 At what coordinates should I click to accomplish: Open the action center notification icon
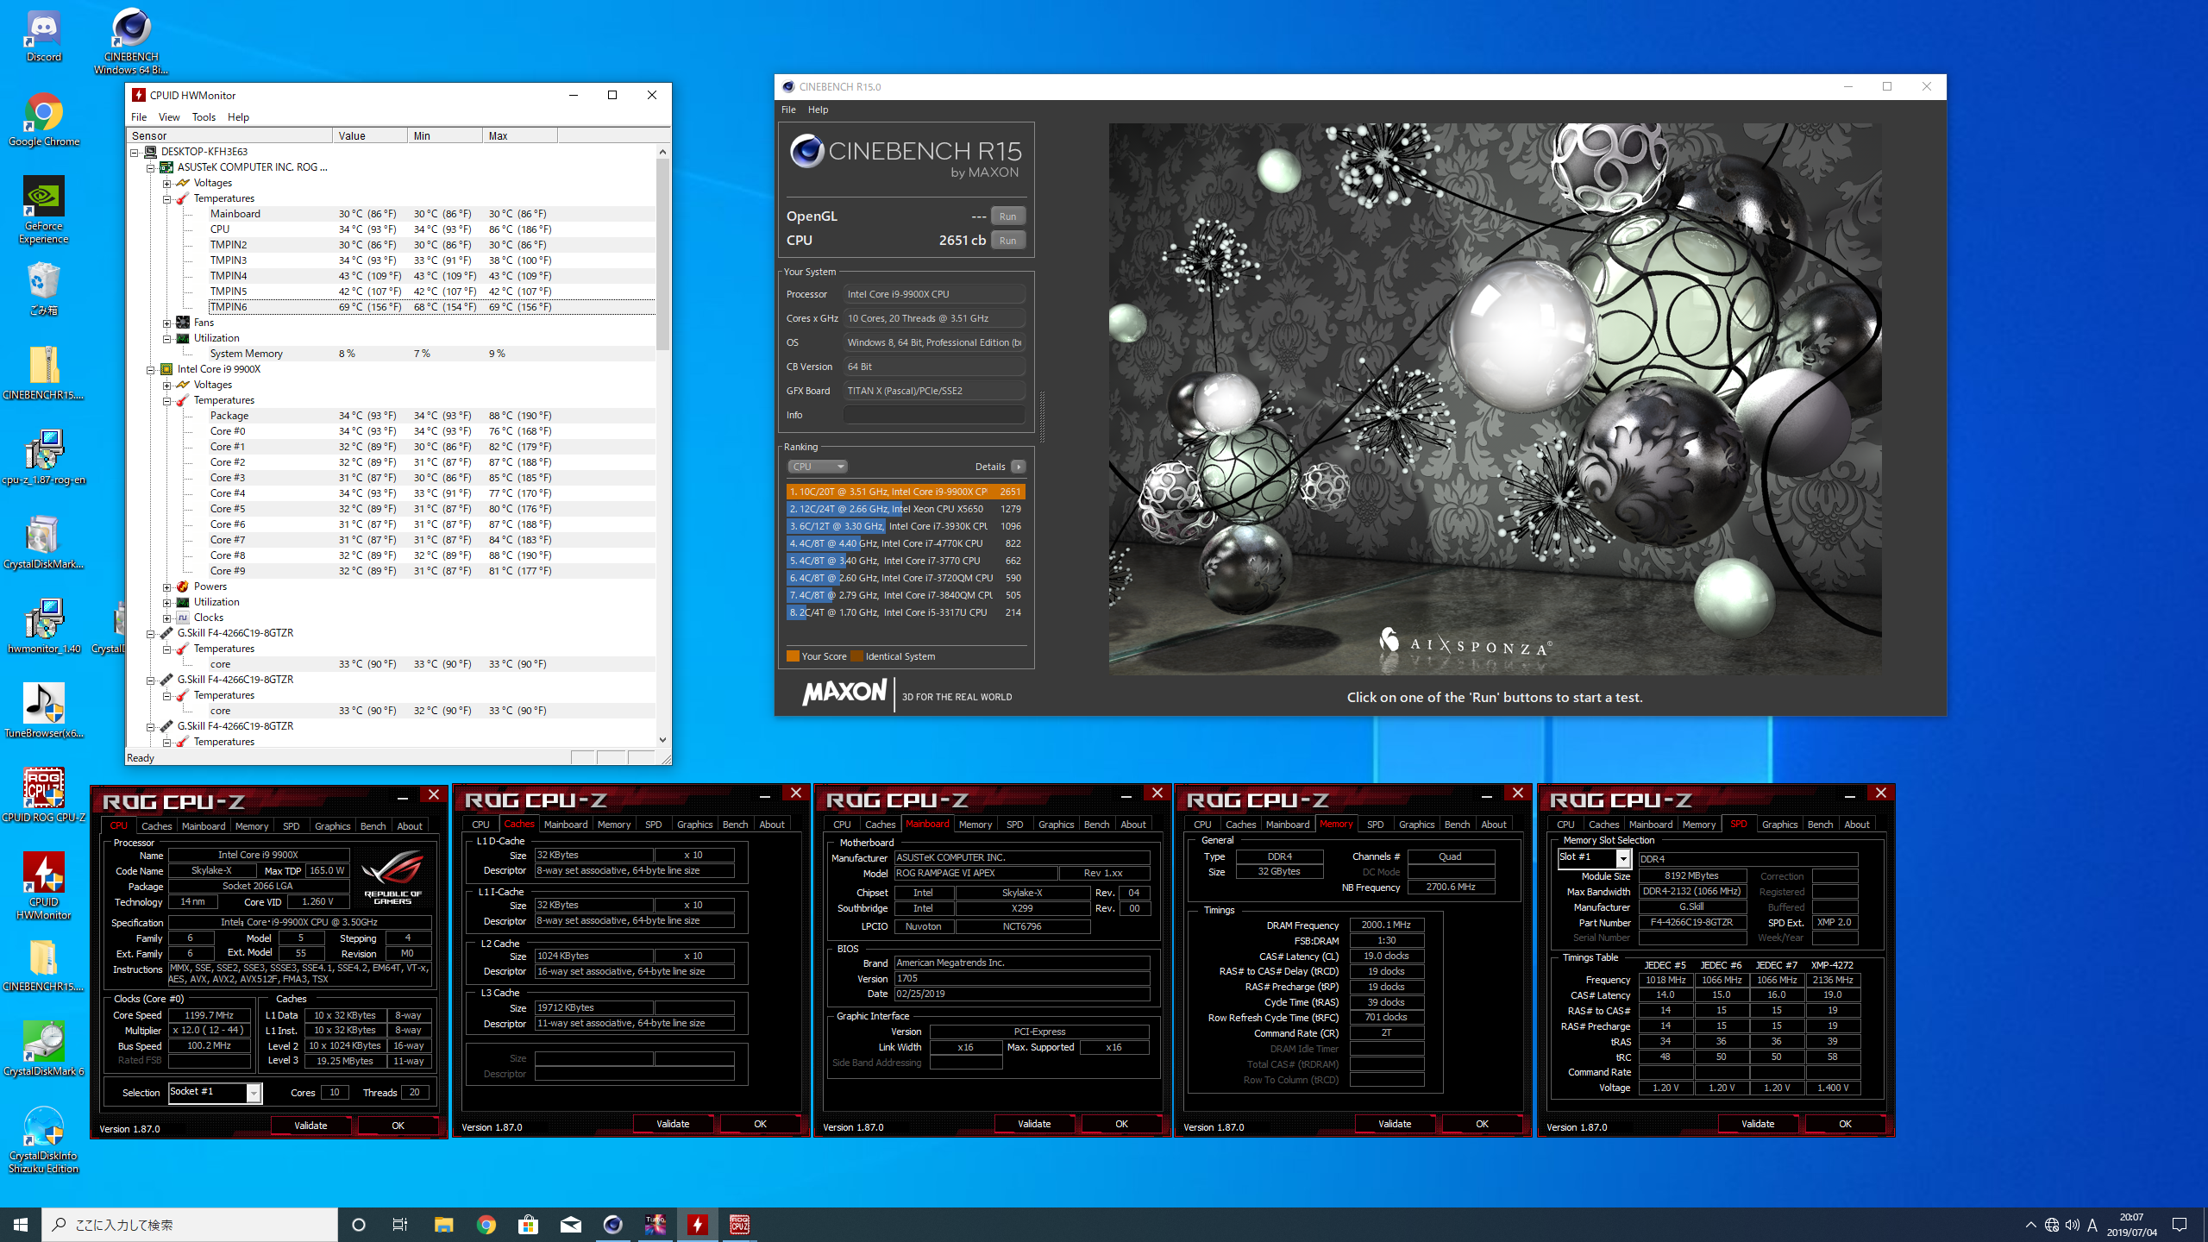tap(2180, 1225)
